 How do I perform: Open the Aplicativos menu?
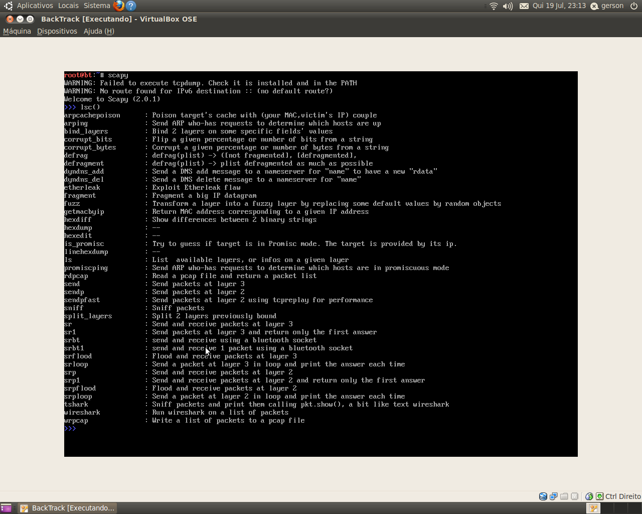(35, 6)
